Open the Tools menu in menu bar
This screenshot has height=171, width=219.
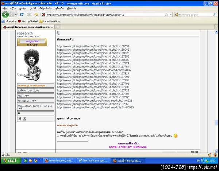(x=59, y=8)
